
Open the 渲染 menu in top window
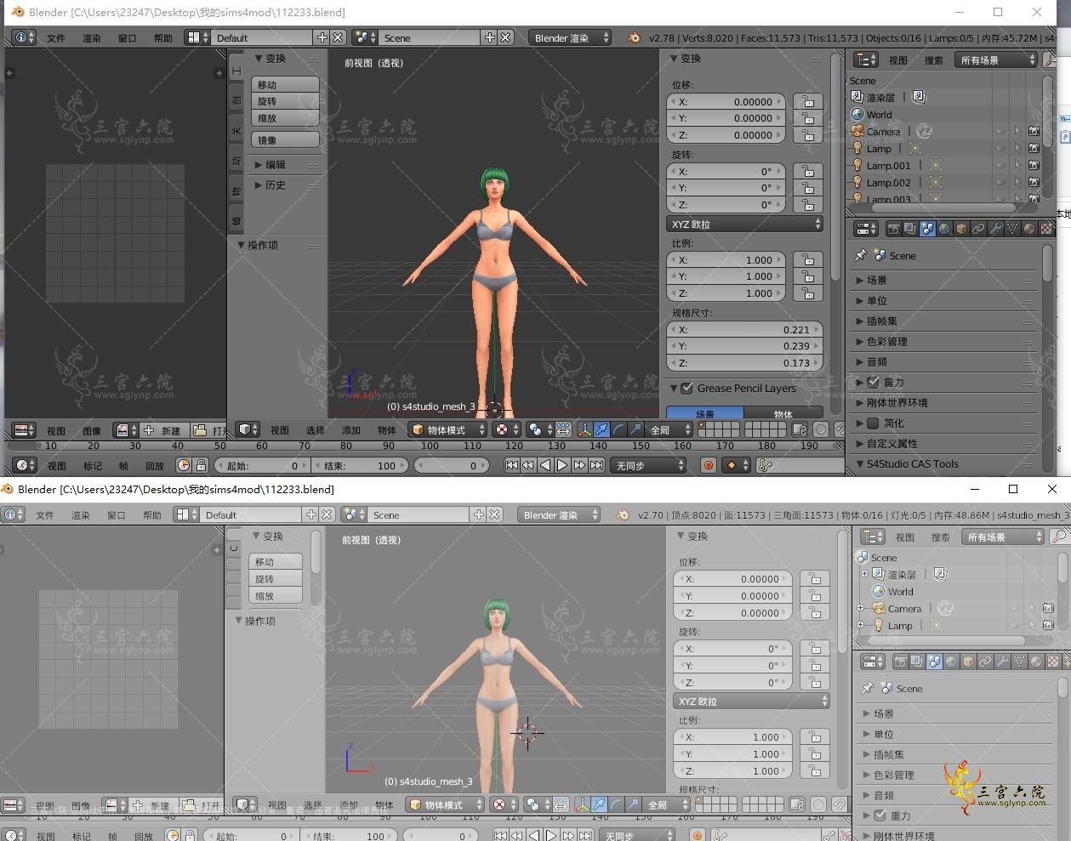coord(92,38)
